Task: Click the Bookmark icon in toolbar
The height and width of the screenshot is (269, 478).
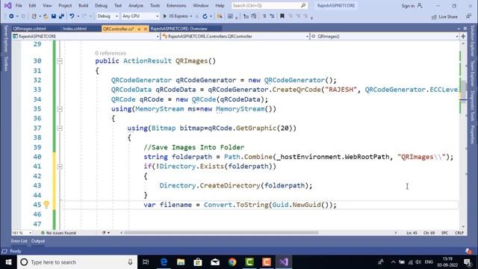Action: 282,16
